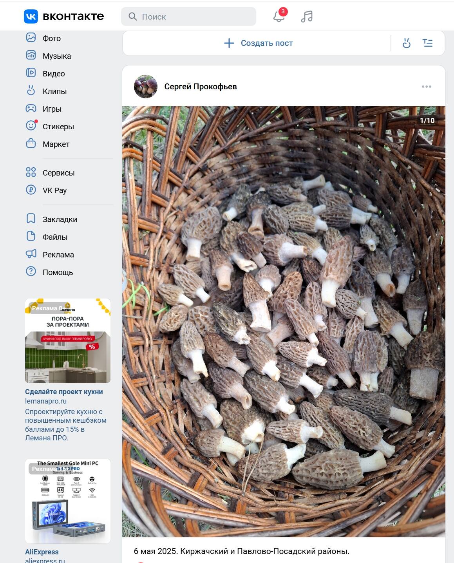Open Сергей Прокофьев profile link
Viewport: 454px width, 563px height.
coord(200,87)
